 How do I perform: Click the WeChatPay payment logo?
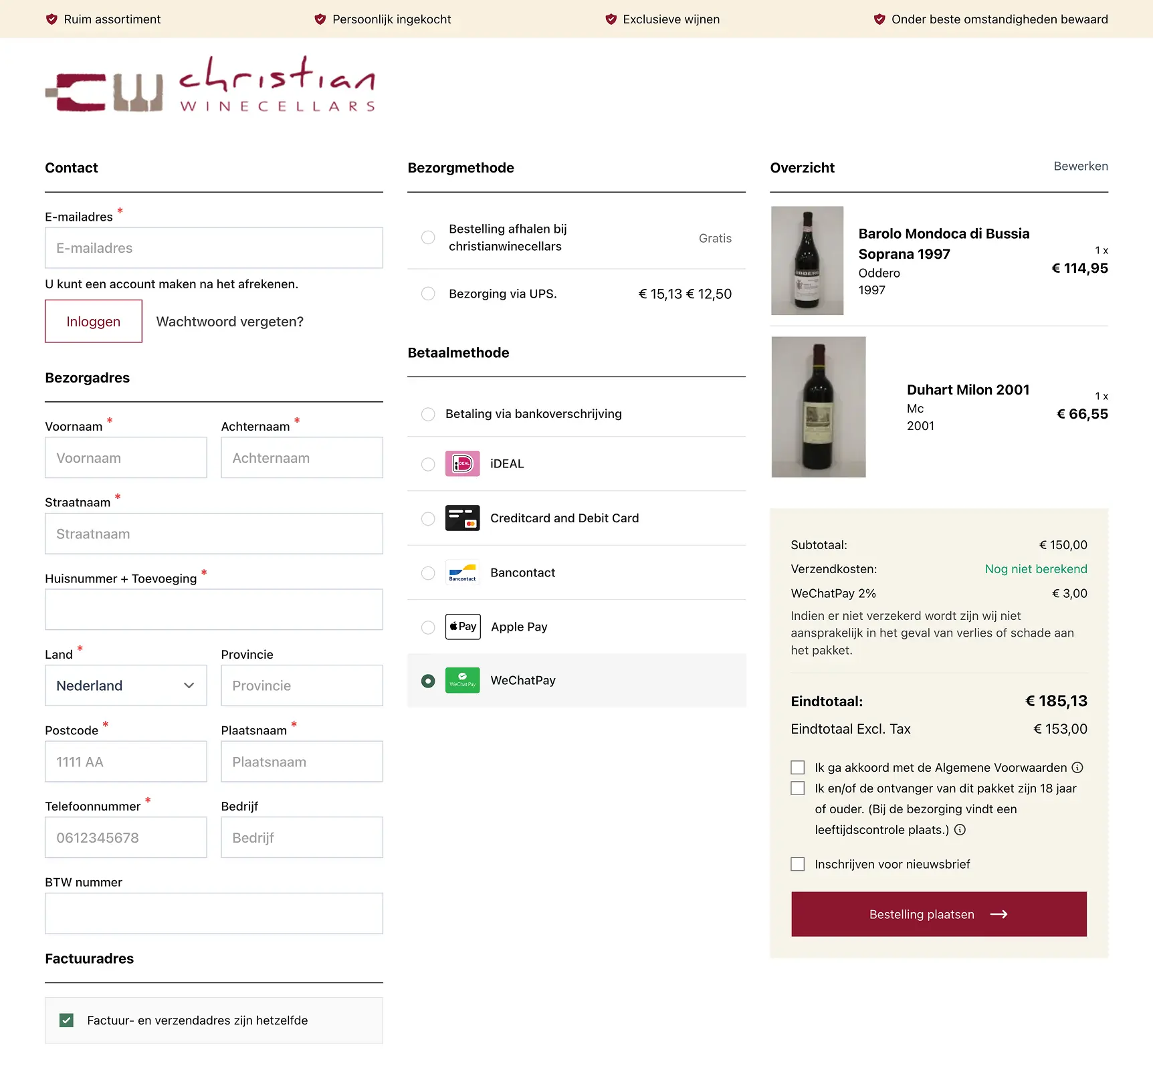[x=462, y=680]
